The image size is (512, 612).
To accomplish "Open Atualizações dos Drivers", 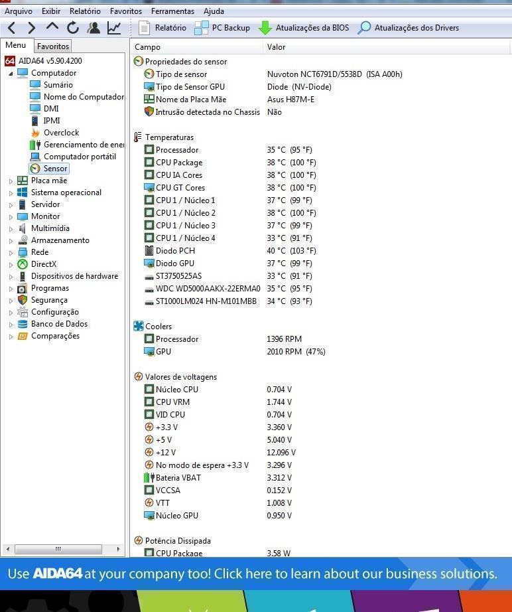I will coord(409,28).
